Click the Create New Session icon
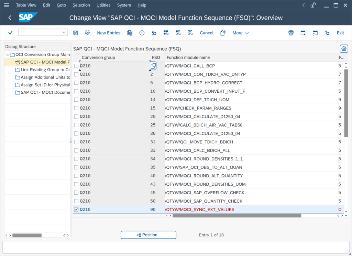Image resolution: width=352 pixels, height=256 pixels. [x=303, y=33]
